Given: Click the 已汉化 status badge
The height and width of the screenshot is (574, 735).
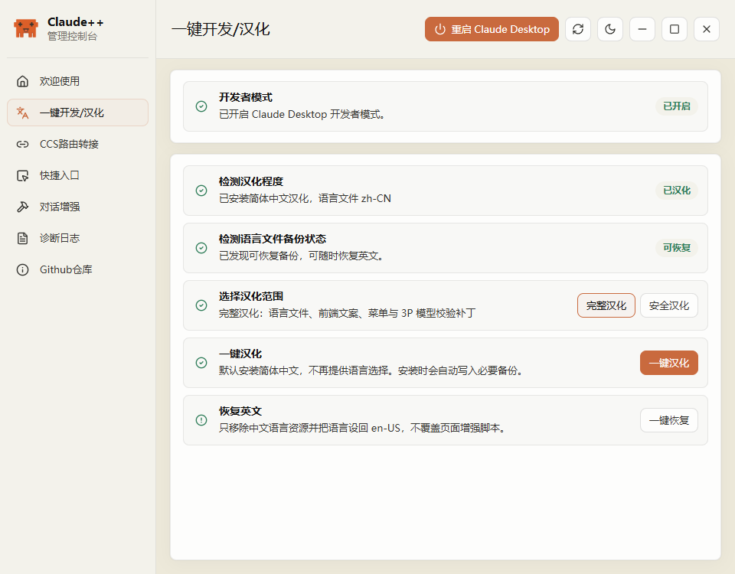Looking at the screenshot, I should [676, 191].
